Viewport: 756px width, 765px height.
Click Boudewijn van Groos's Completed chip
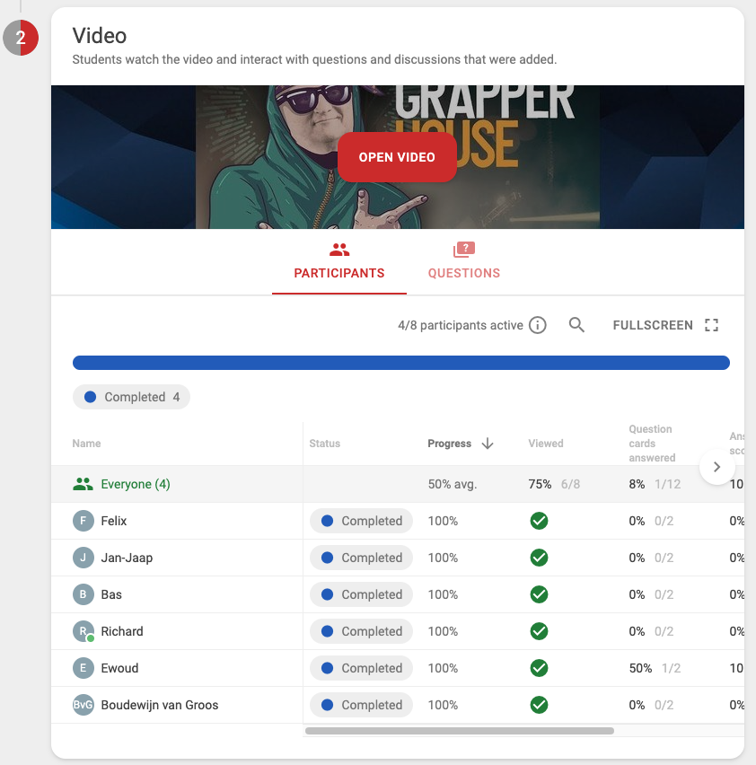tap(362, 705)
